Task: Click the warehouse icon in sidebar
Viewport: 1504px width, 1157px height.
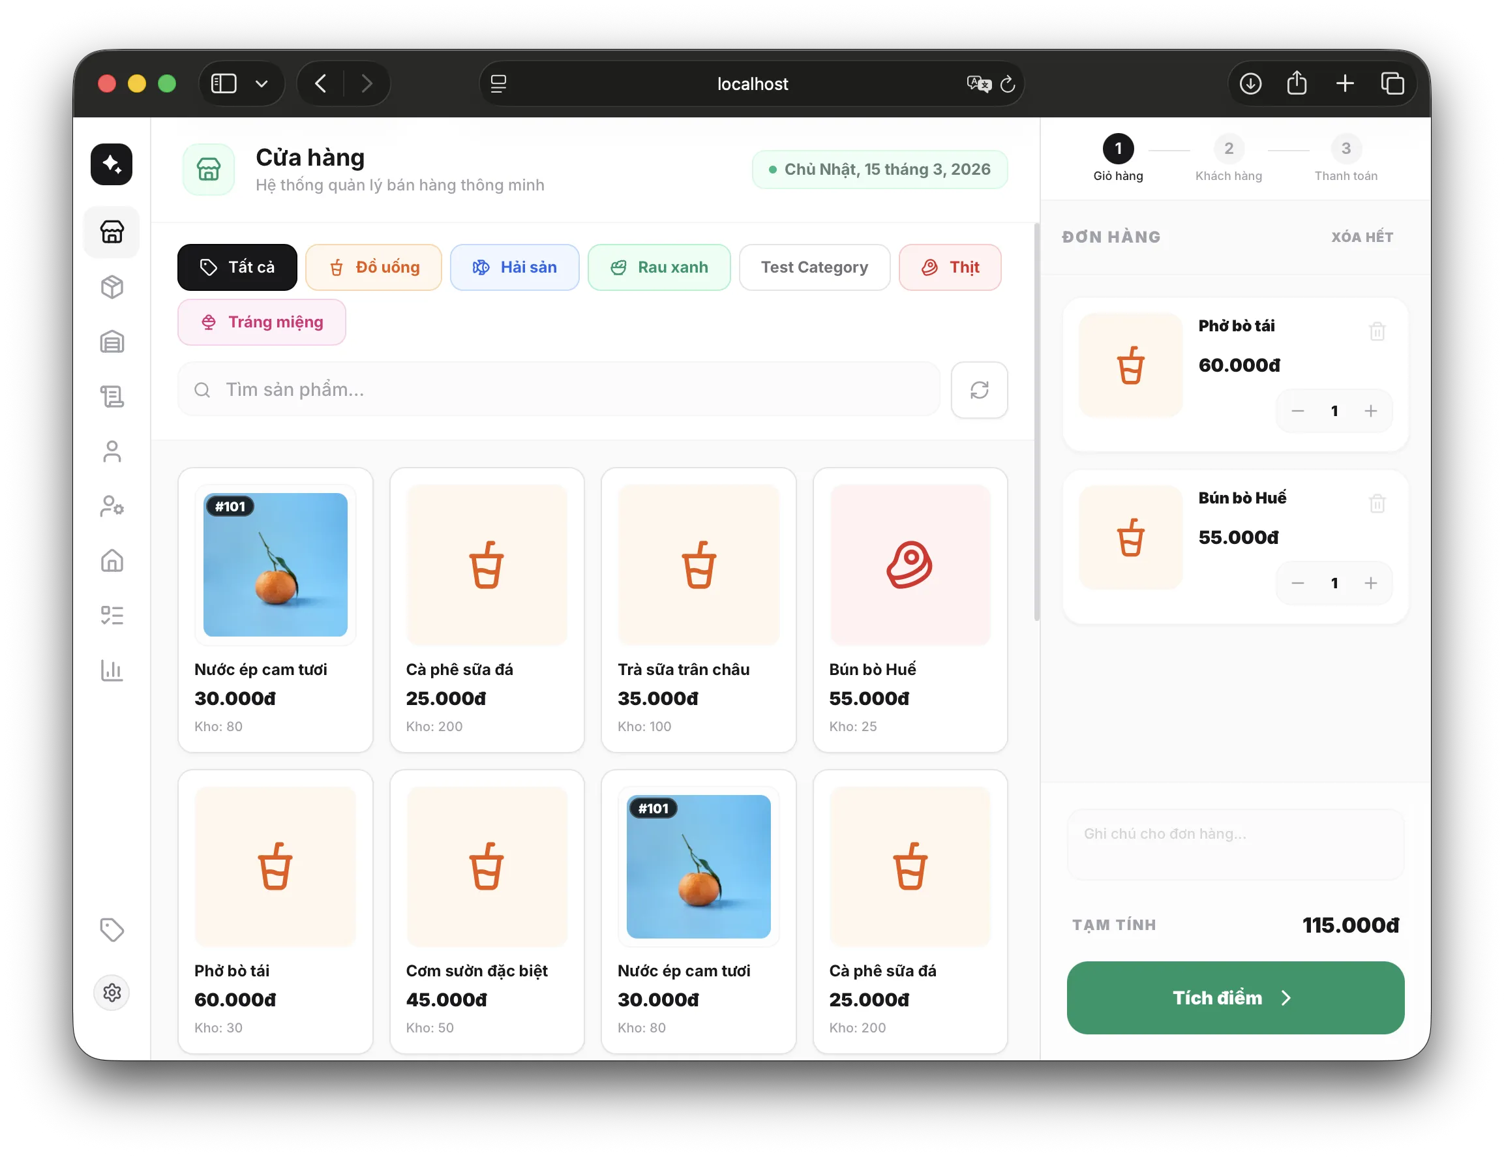Action: tap(112, 342)
